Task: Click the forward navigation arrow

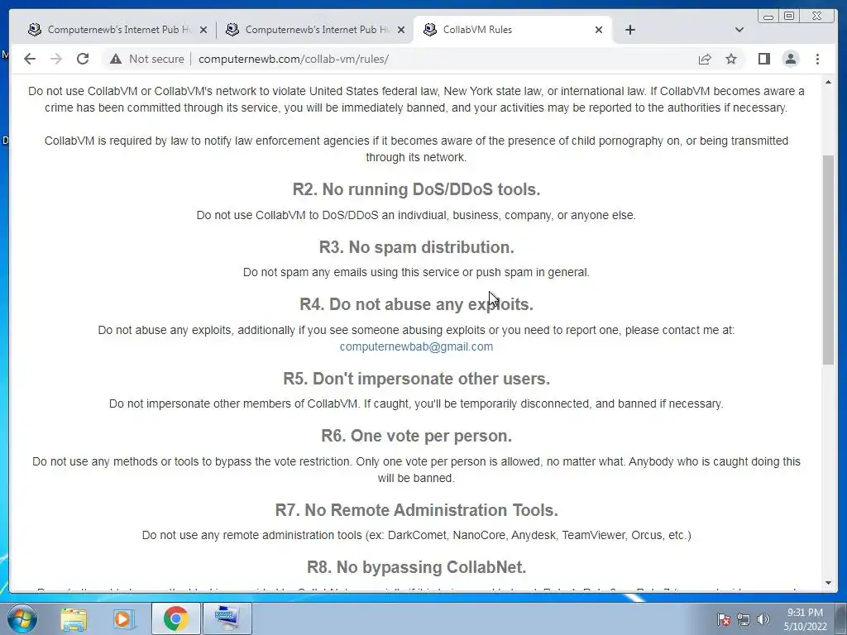Action: coord(56,59)
